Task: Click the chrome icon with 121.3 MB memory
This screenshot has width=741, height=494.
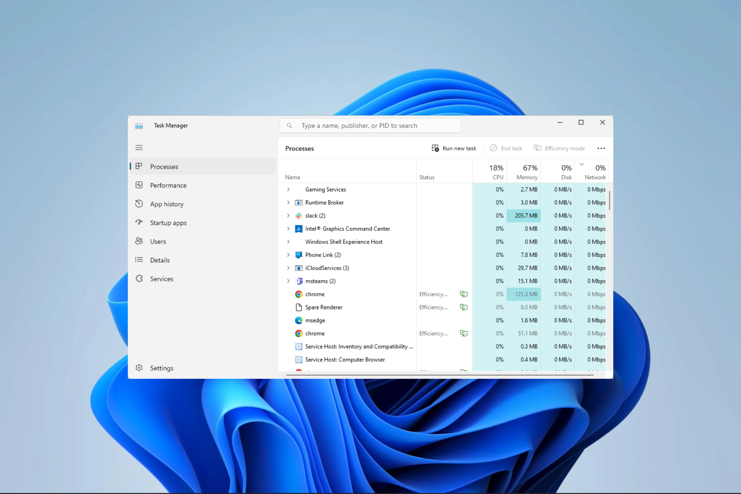Action: 299,294
